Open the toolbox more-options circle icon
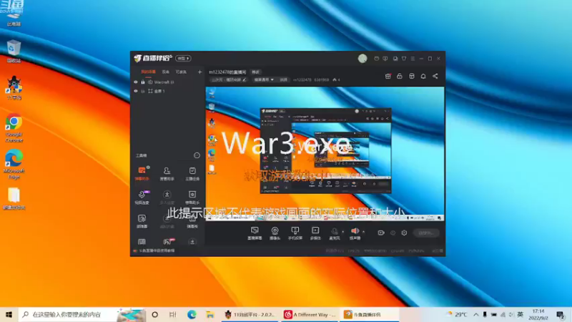Image resolution: width=572 pixels, height=322 pixels. click(197, 155)
